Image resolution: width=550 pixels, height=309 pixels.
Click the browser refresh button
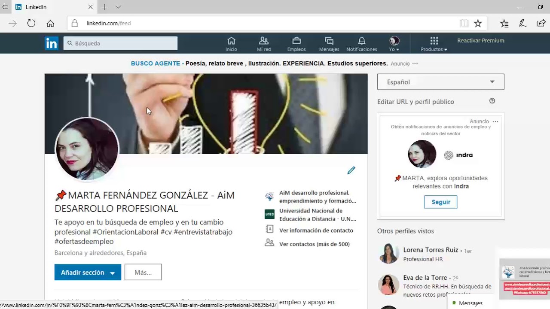point(31,23)
